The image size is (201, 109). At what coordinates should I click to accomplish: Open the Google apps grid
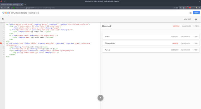point(190,13)
